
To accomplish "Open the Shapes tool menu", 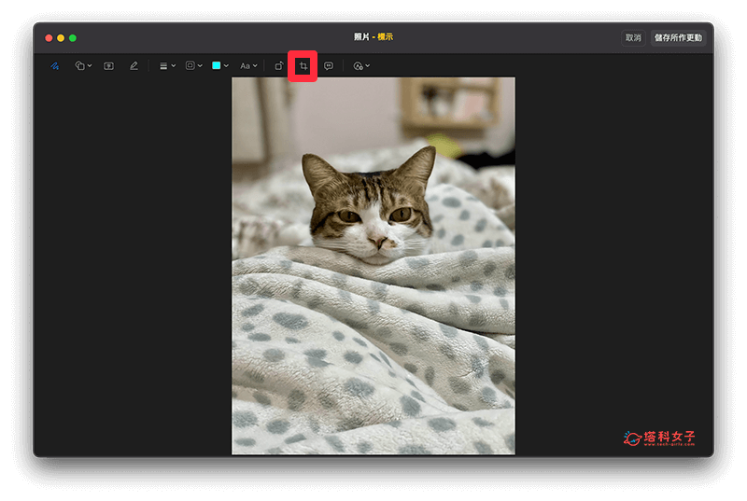I will tap(83, 65).
